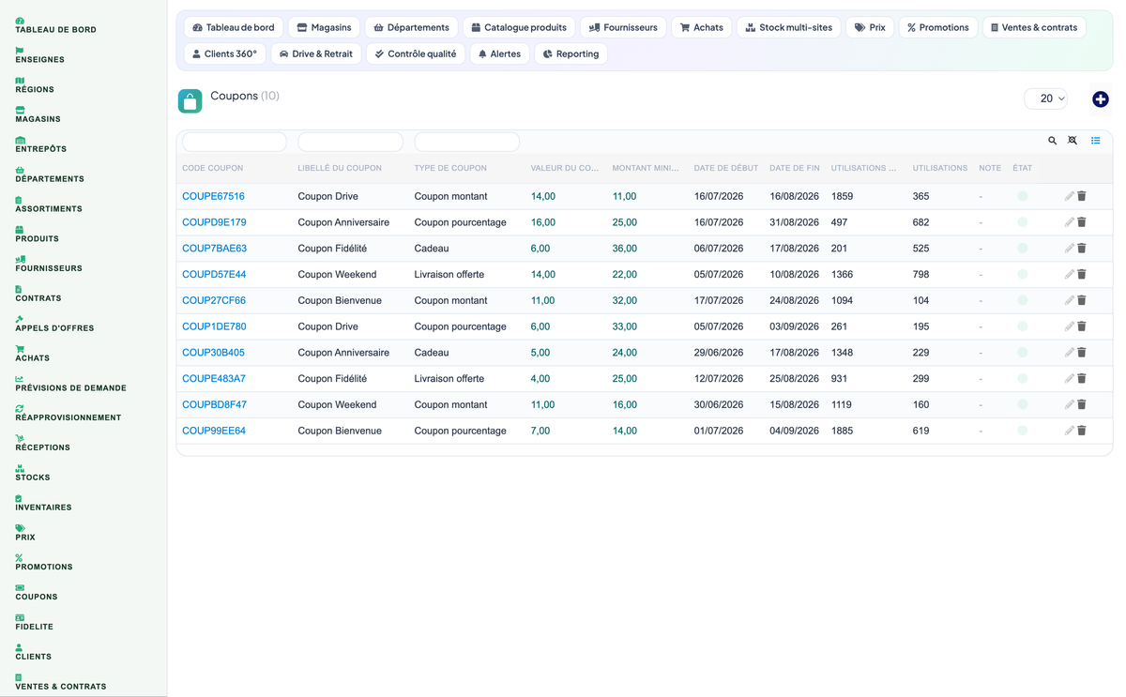The width and height of the screenshot is (1126, 697).
Task: Open the Promotions tab
Action: pos(938,27)
